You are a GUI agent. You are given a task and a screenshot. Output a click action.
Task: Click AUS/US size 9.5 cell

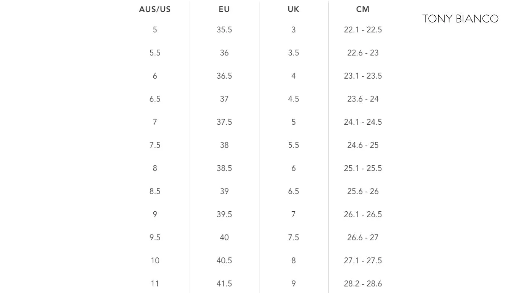coord(155,237)
